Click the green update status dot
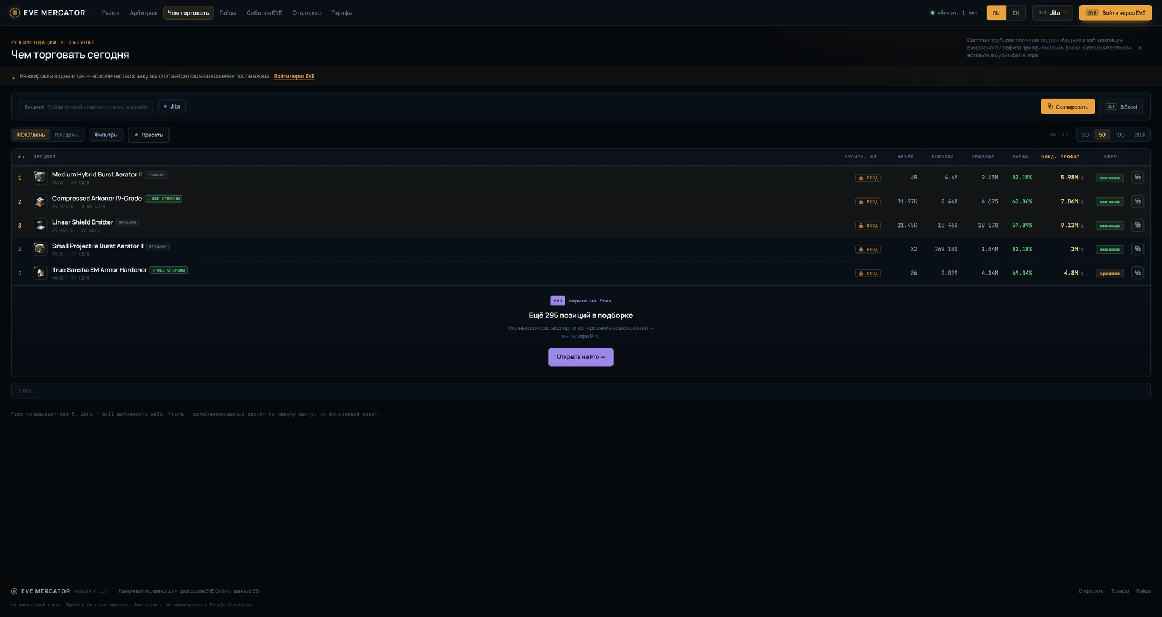1162x617 pixels. pos(933,13)
